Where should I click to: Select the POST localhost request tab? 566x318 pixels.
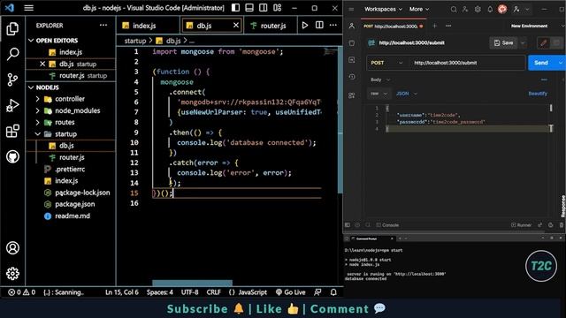[394, 26]
